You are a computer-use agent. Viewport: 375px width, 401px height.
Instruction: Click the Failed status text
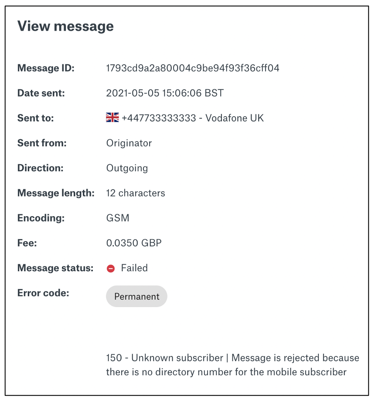[134, 268]
